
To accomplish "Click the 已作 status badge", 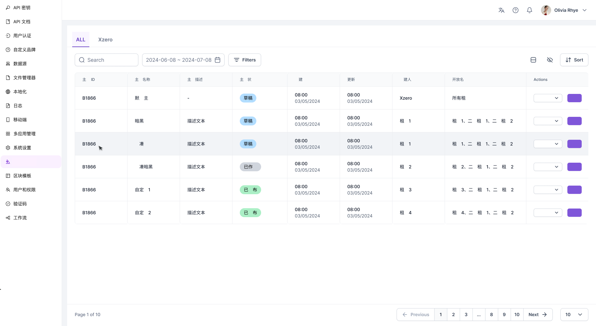I will (x=250, y=167).
